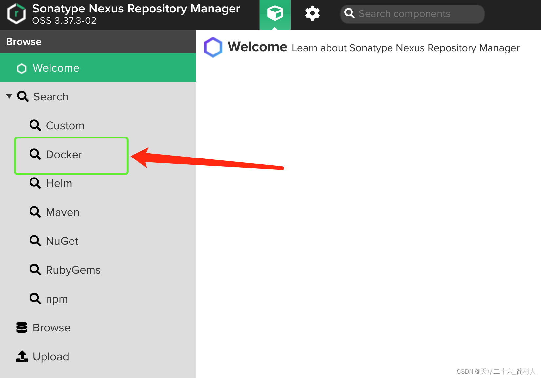
Task: Click the magnifier icon beside Custom
Action: coord(35,125)
